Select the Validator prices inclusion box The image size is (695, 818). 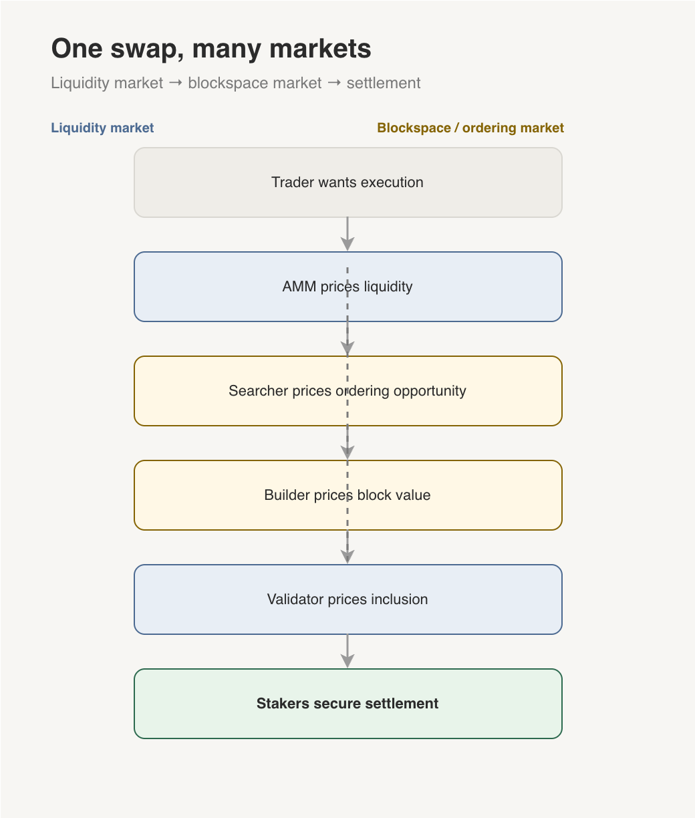point(348,599)
